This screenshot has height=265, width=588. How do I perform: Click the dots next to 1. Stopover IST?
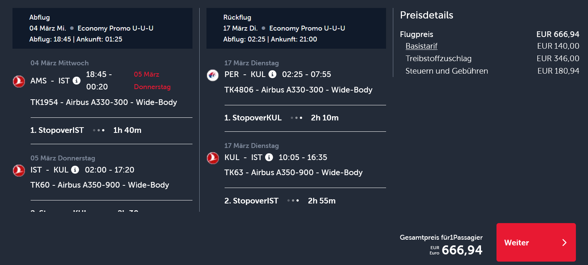pos(99,130)
